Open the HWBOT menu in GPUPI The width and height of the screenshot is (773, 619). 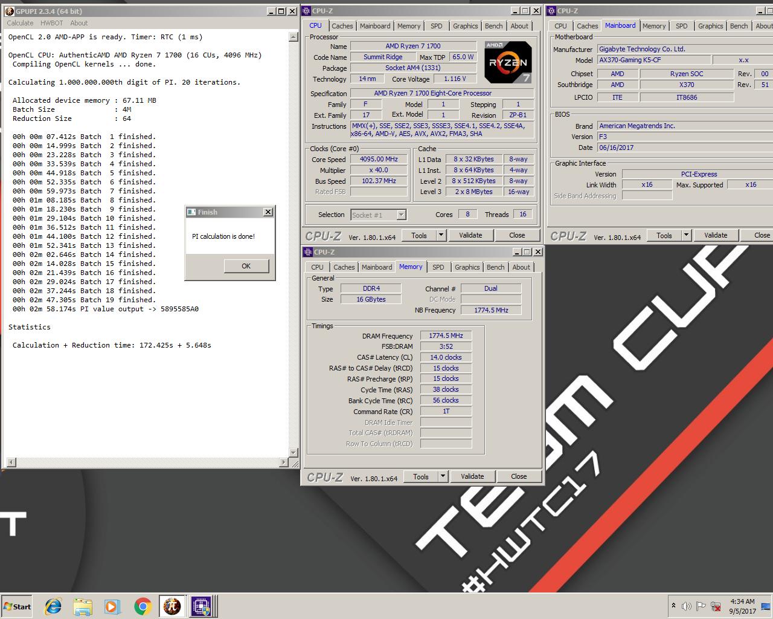pyautogui.click(x=51, y=23)
